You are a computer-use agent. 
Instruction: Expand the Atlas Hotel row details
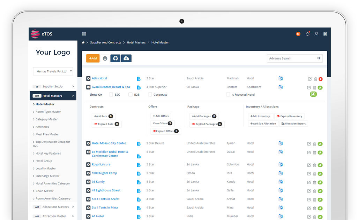tap(88, 79)
